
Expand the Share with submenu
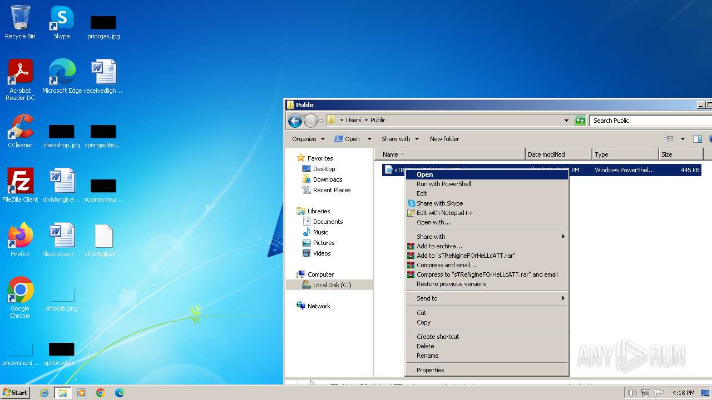point(487,237)
